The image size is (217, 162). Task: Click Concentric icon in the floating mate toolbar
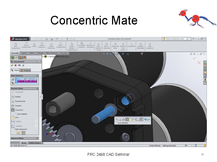(127, 120)
